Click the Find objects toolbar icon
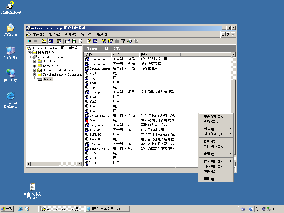 [x=130, y=41]
